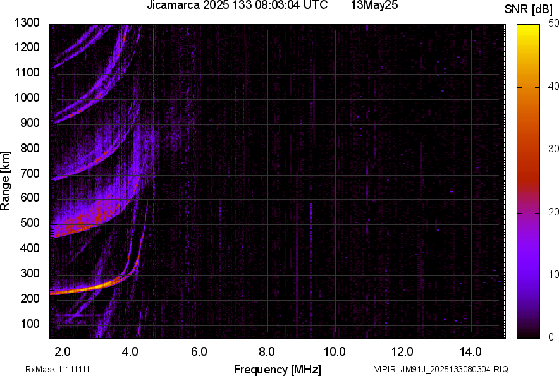
Task: Click the frequency tick '4.0'
Action: [130, 351]
